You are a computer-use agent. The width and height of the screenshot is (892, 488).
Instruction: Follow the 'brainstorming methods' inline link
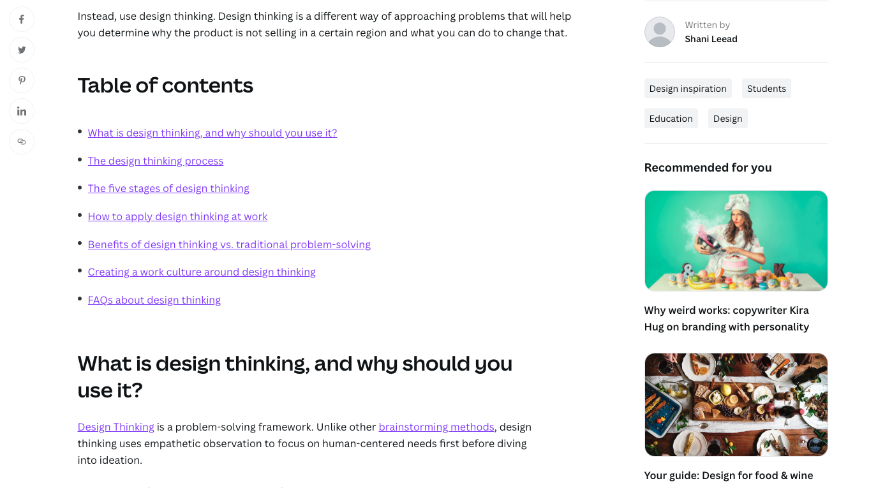point(436,427)
